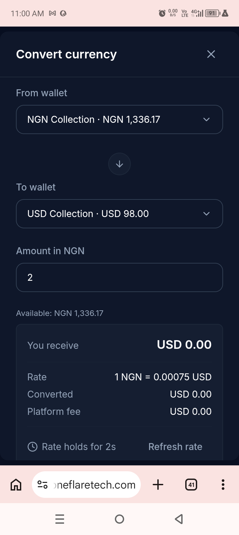Expand chevron on NGN Collection selector
The width and height of the screenshot is (239, 535).
pyautogui.click(x=206, y=119)
